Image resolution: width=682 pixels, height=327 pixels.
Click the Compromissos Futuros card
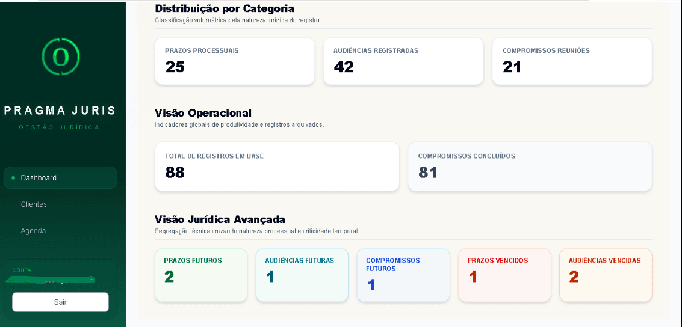click(404, 275)
